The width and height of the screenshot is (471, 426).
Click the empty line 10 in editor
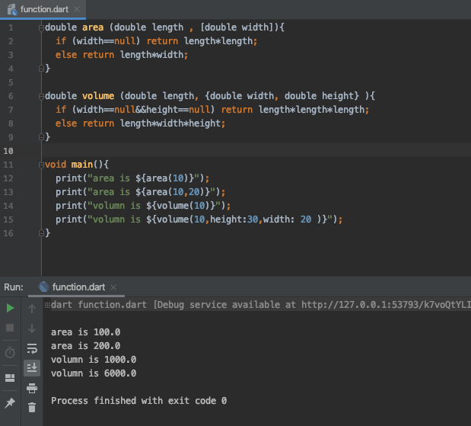click(x=256, y=150)
